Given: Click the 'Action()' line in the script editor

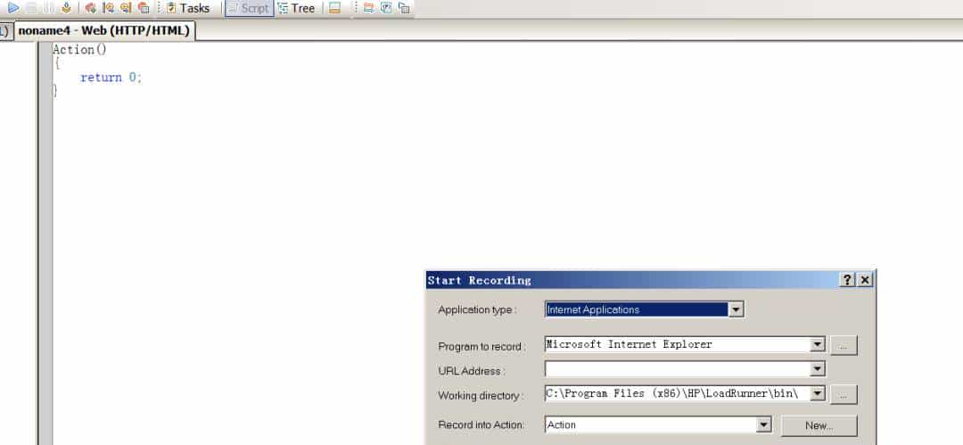Looking at the screenshot, I should point(79,49).
